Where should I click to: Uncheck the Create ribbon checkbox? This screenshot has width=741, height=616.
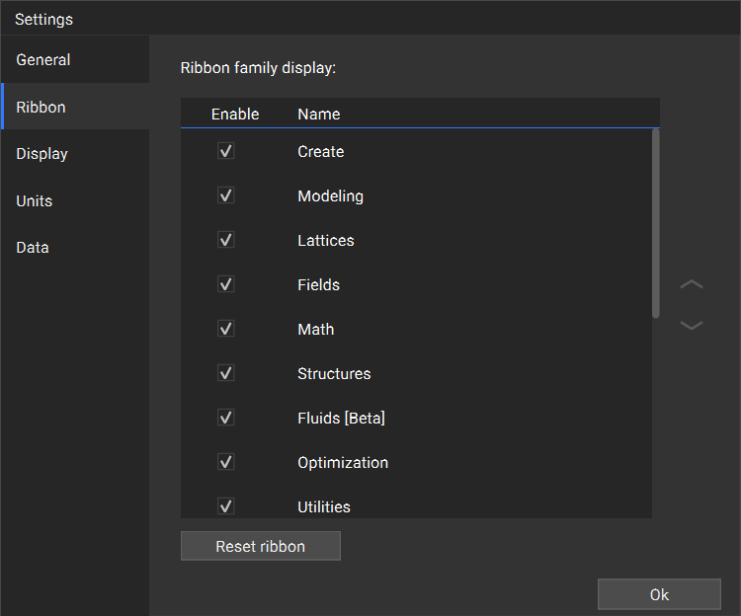pos(226,151)
